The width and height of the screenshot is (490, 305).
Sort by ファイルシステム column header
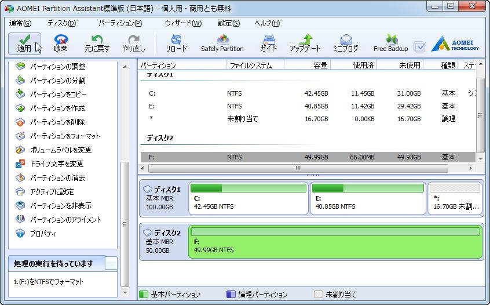point(255,65)
